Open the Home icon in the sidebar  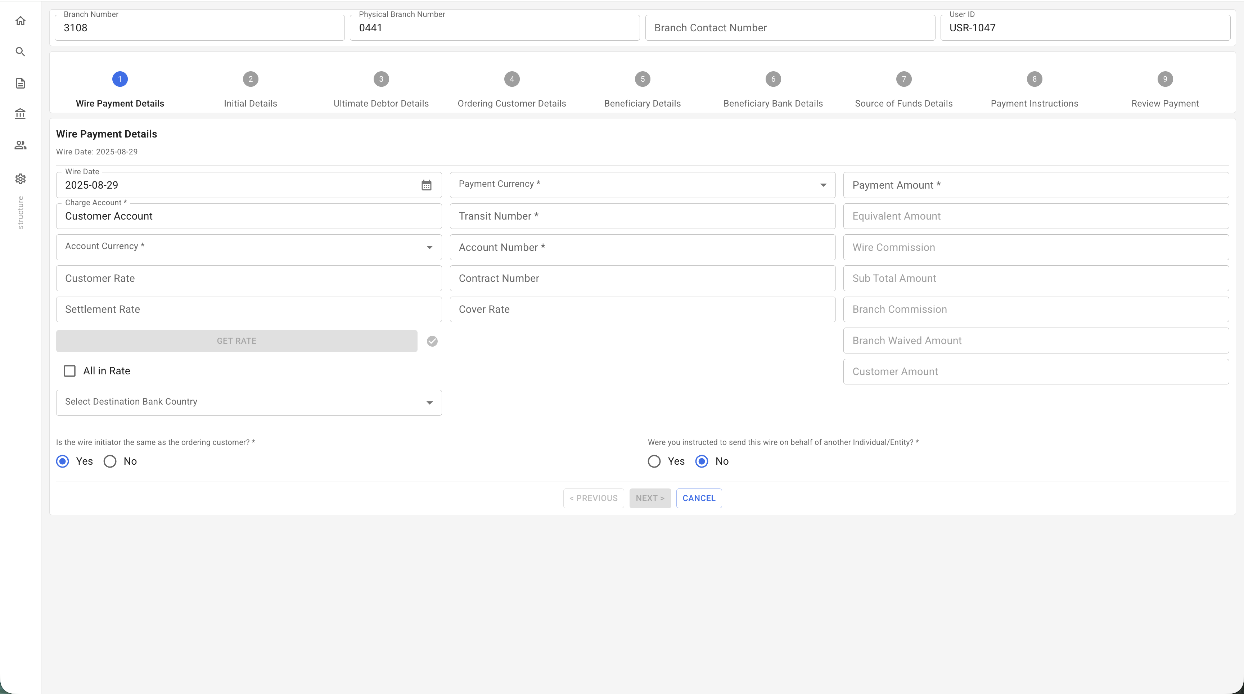coord(20,21)
